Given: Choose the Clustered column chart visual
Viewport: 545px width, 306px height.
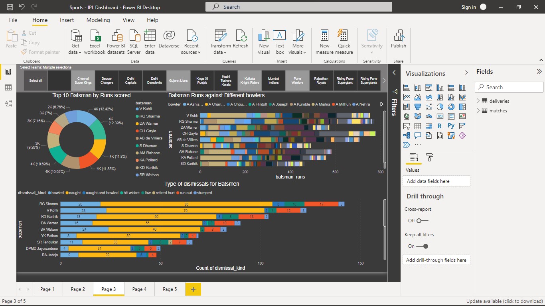Looking at the screenshot, I should 440,88.
